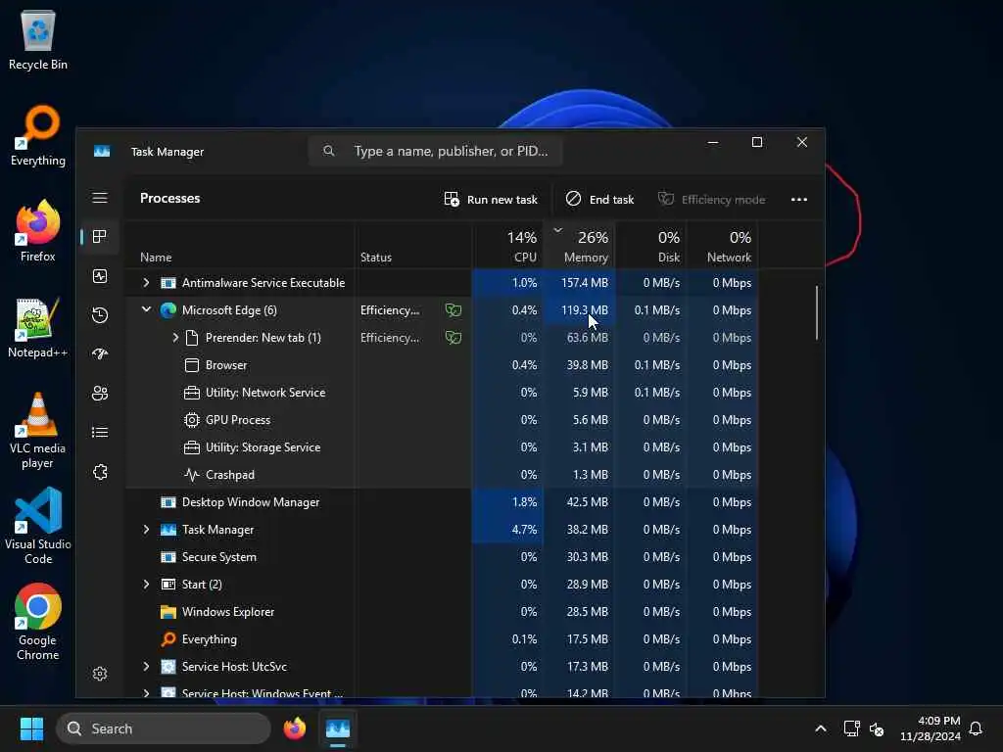Image resolution: width=1003 pixels, height=752 pixels.
Task: Click the Task Manager search input field
Action: click(x=436, y=151)
